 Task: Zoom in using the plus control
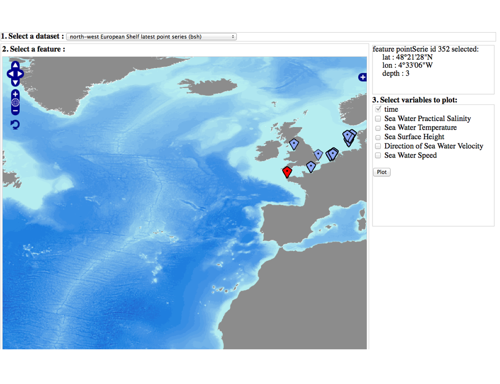(15, 94)
